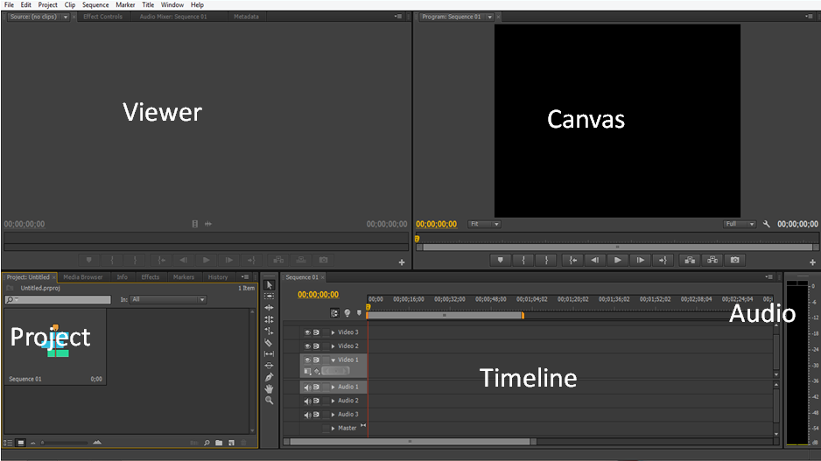Open the Fit zoom level dropdown
Image resolution: width=821 pixels, height=461 pixels.
(484, 224)
